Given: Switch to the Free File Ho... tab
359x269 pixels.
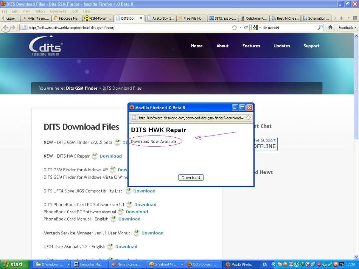Looking at the screenshot, I should (x=192, y=18).
